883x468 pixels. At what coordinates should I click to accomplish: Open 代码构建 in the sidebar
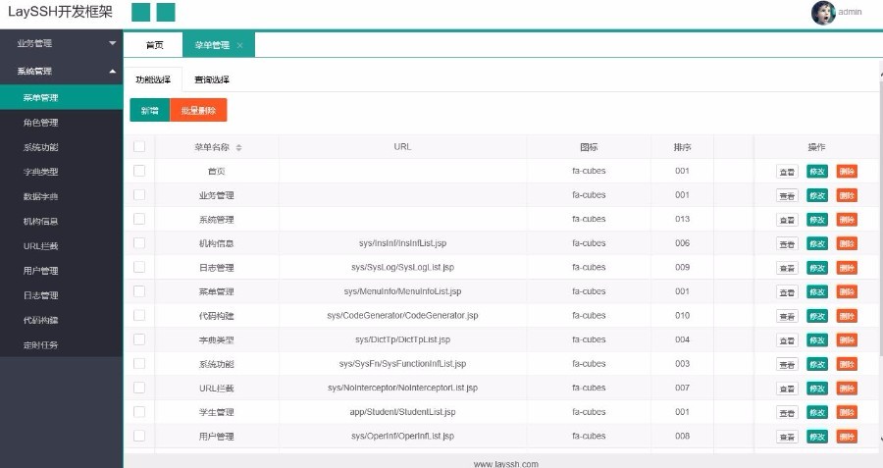click(x=62, y=320)
